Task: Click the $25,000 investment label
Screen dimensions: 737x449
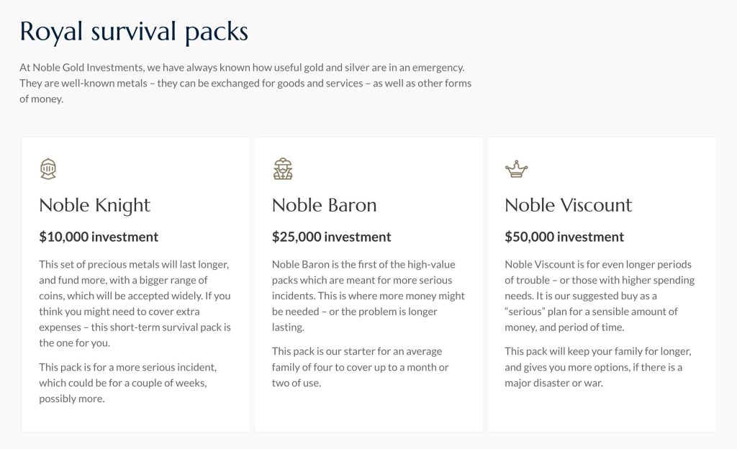Action: [331, 237]
